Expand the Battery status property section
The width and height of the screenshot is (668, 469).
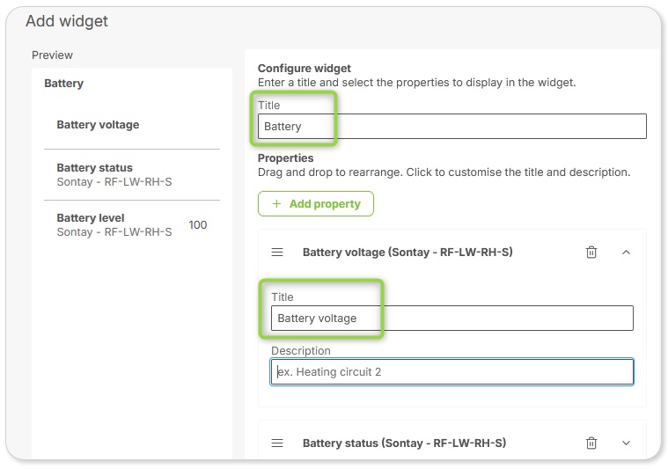[x=626, y=443]
